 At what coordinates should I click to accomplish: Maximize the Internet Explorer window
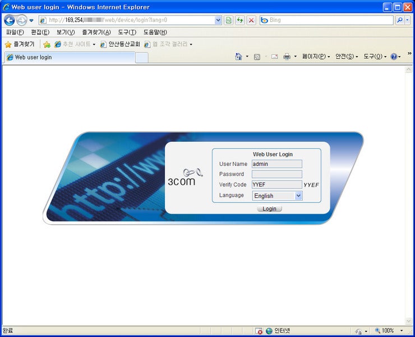tap(398, 7)
